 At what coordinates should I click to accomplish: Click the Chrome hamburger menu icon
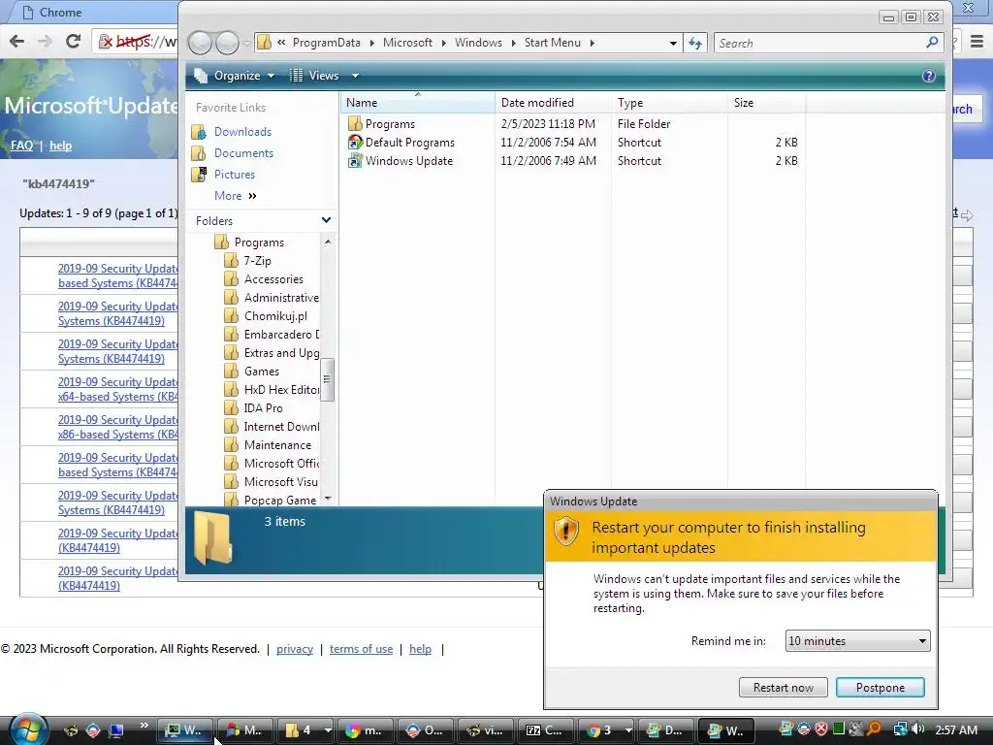pyautogui.click(x=977, y=42)
